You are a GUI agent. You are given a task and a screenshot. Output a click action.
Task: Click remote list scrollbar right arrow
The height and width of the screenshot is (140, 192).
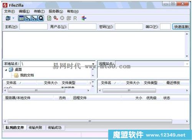click(187, 91)
